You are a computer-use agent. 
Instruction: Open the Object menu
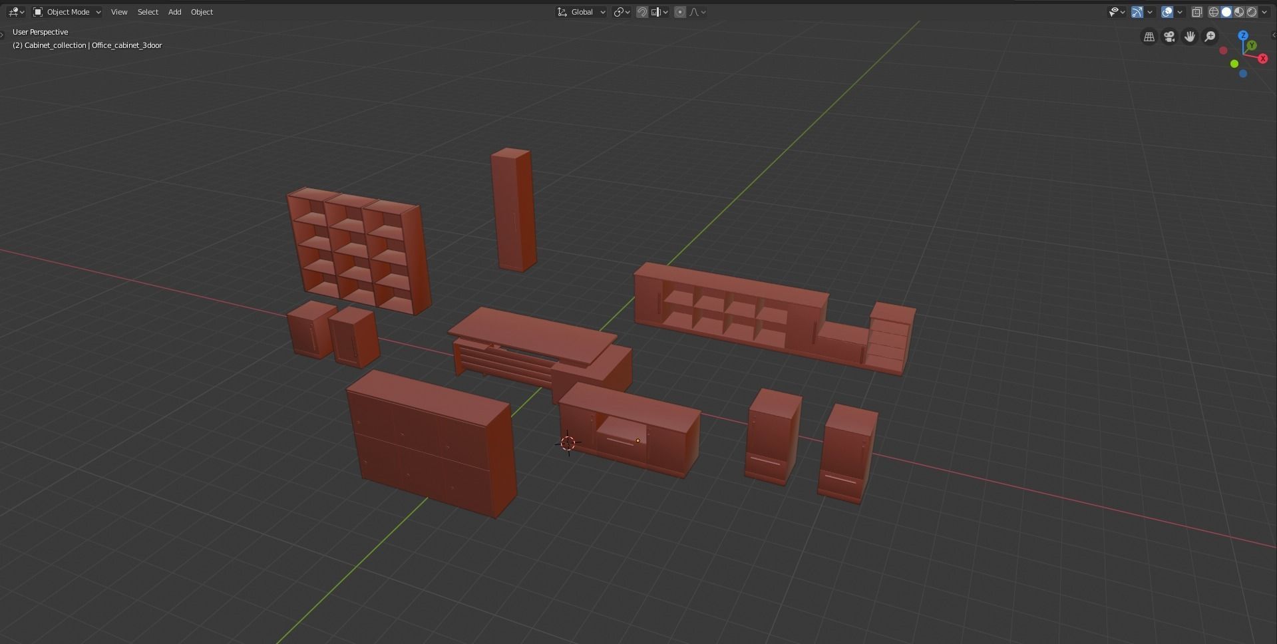click(202, 12)
